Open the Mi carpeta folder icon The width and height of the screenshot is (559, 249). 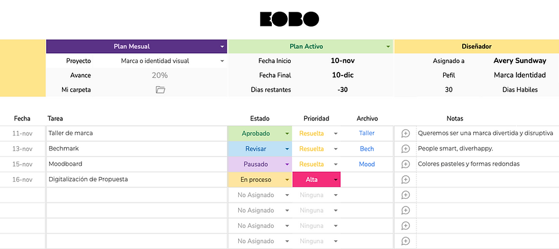(x=160, y=90)
